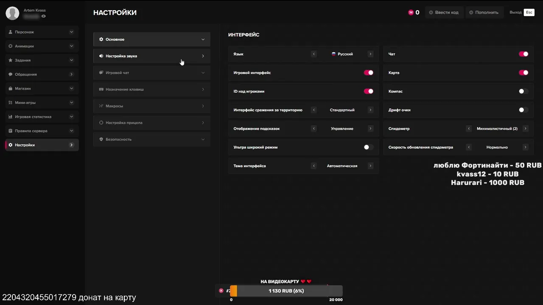Screen dimensions: 543x305
Task: Click the Персонаж person icon in sidebar
Action: point(11,32)
